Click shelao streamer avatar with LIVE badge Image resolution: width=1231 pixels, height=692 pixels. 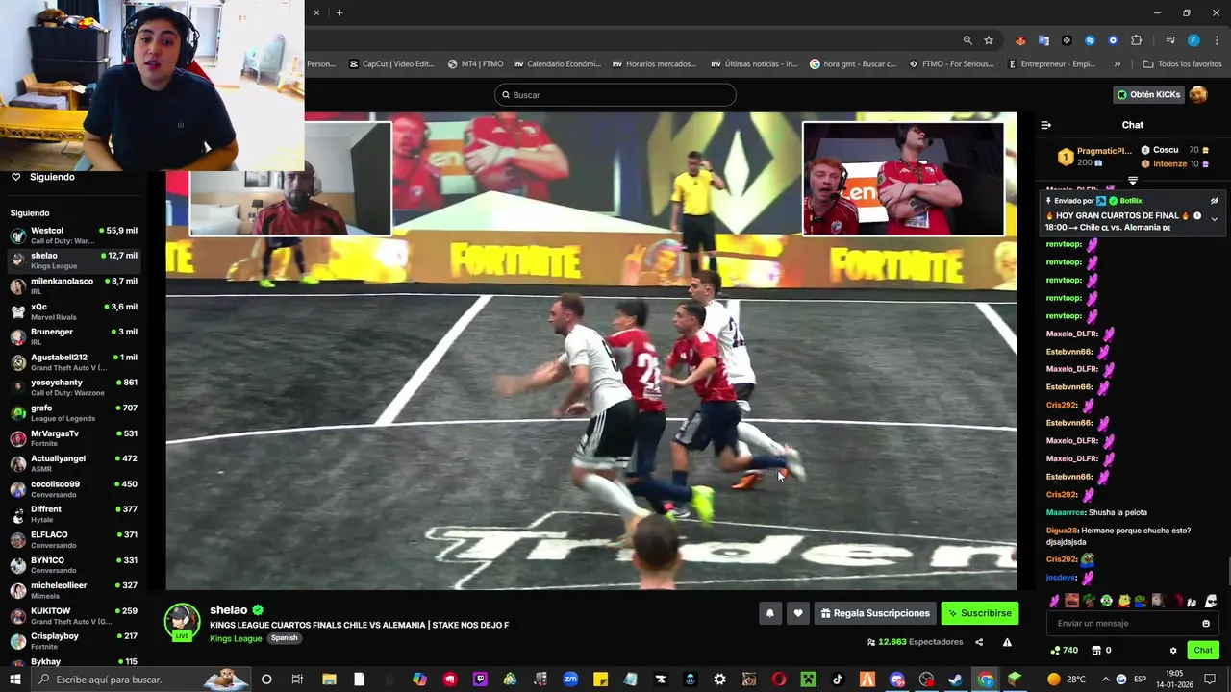coord(182,622)
